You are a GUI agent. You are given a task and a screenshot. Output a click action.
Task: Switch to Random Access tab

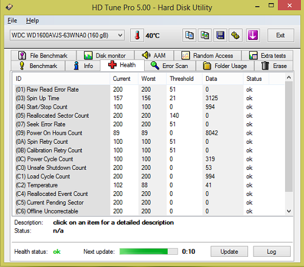coord(207,55)
